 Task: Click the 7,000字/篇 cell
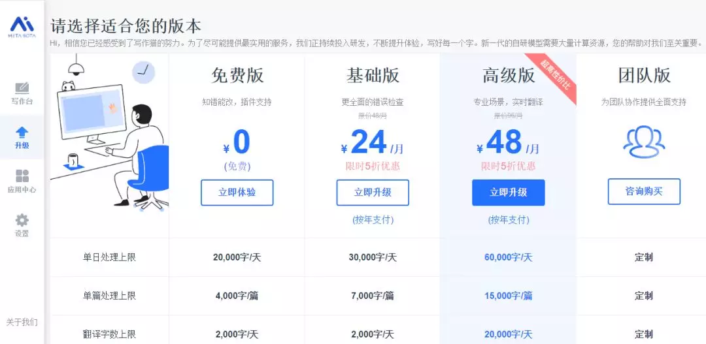pyautogui.click(x=373, y=296)
